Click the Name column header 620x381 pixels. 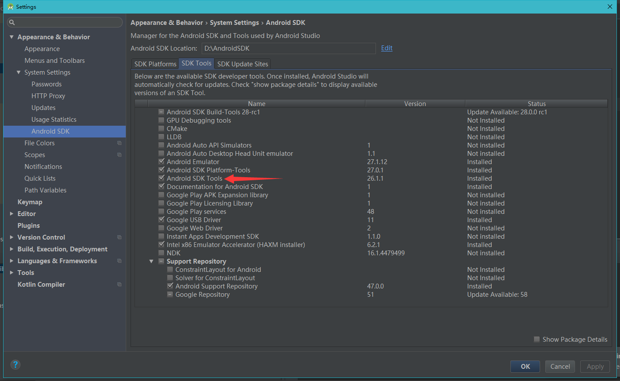(257, 103)
